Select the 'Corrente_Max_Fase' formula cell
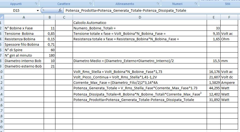 point(140,82)
